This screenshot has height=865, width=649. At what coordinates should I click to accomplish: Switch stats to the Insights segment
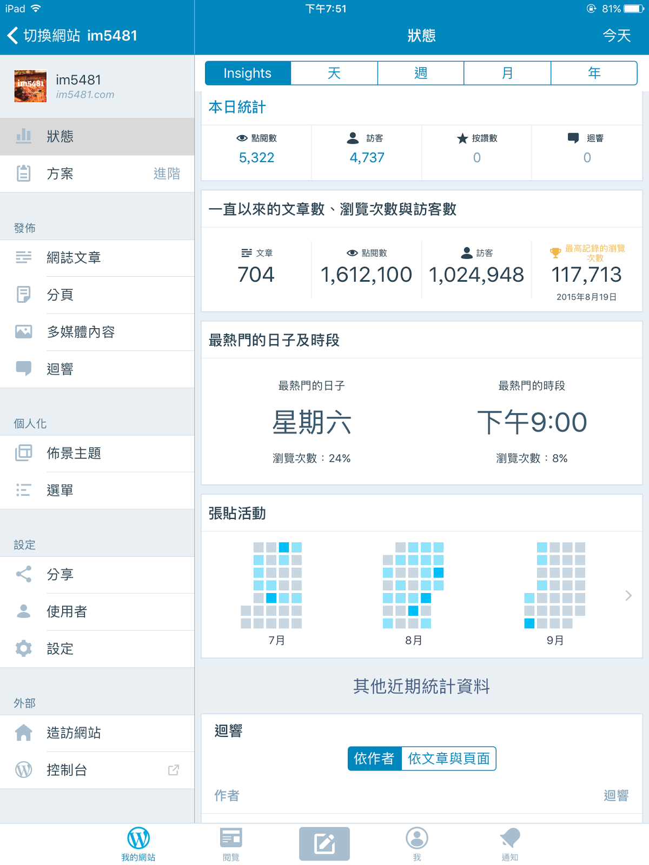[248, 73]
